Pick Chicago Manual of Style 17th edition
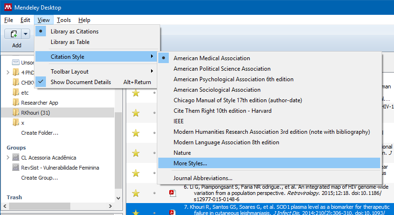Image resolution: width=394 pixels, height=215 pixels. (x=269, y=100)
